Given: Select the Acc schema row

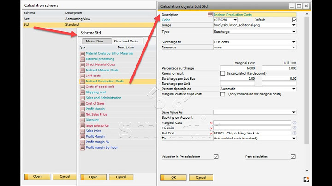Looking at the screenshot, I should pyautogui.click(x=89, y=19).
